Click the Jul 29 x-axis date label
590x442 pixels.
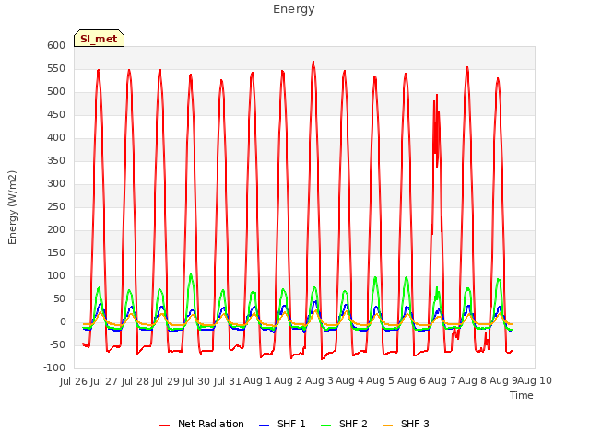pyautogui.click(x=166, y=381)
